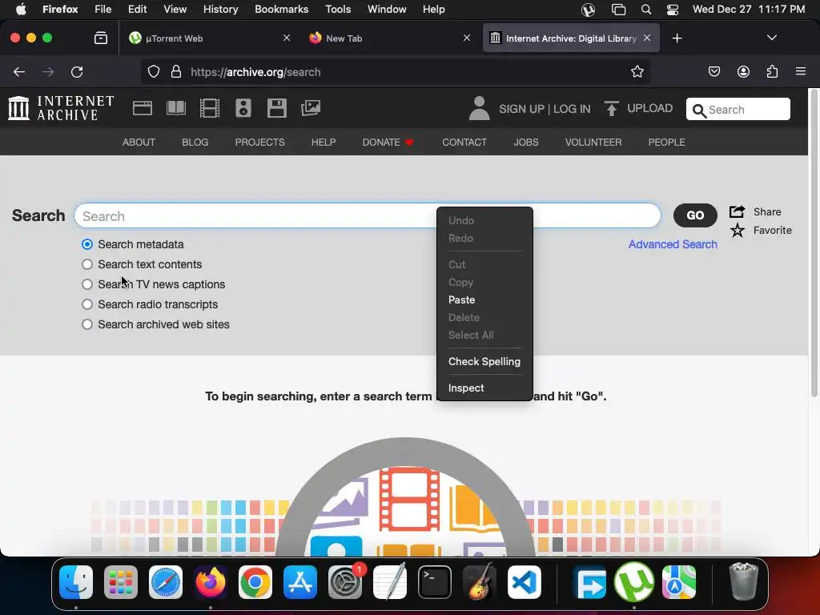Viewport: 820px width, 615px height.
Task: Click the user avatar icon
Action: (479, 108)
